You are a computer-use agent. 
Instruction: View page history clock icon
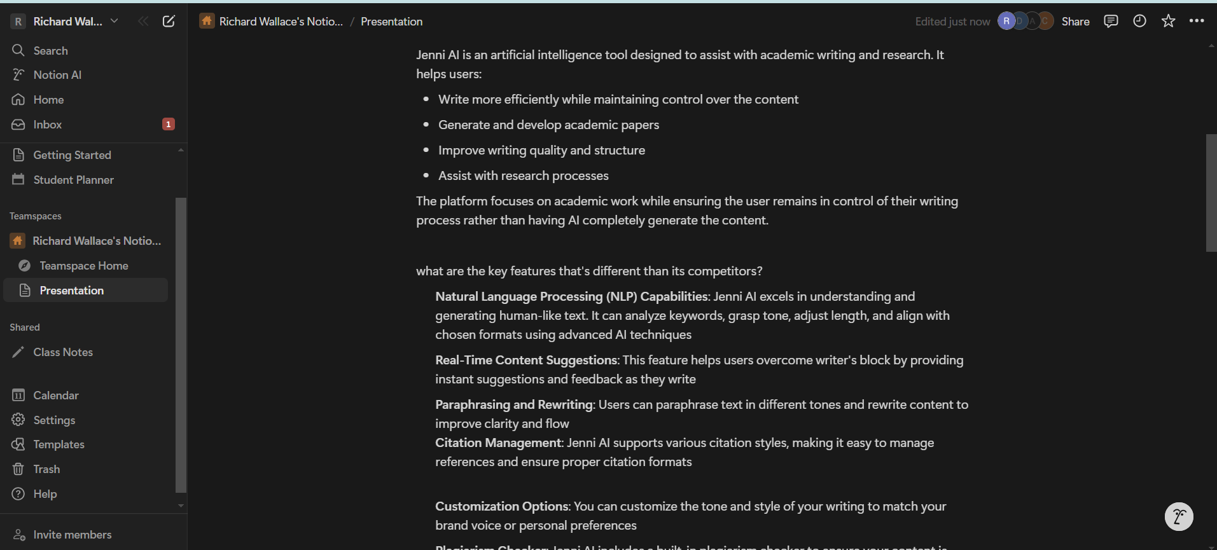click(1139, 21)
